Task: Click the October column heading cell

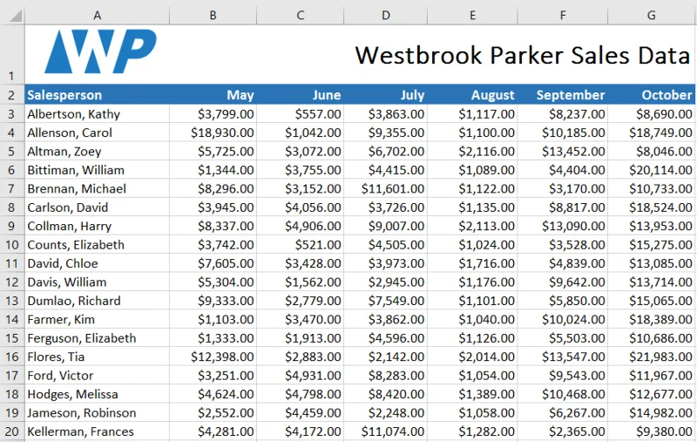Action: [x=651, y=95]
